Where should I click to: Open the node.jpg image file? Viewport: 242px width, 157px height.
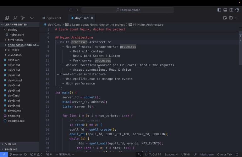[19, 116]
